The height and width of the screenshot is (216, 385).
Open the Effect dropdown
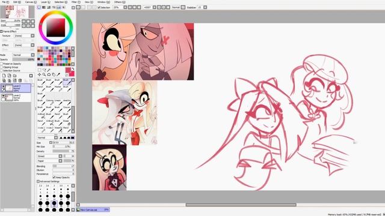pyautogui.click(x=24, y=45)
